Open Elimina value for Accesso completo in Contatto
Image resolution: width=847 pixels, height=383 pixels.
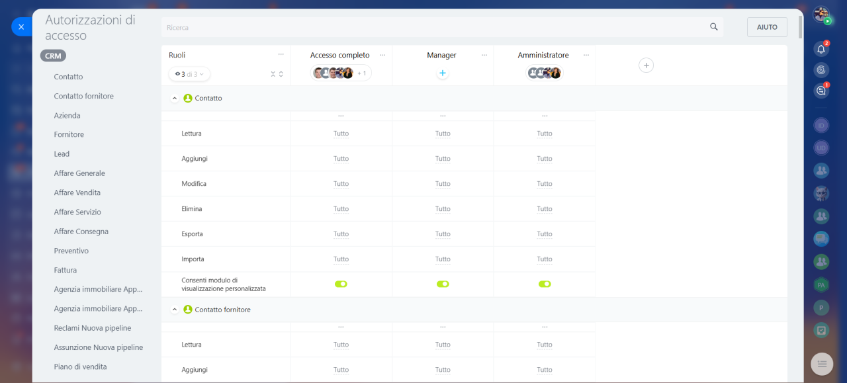click(341, 209)
